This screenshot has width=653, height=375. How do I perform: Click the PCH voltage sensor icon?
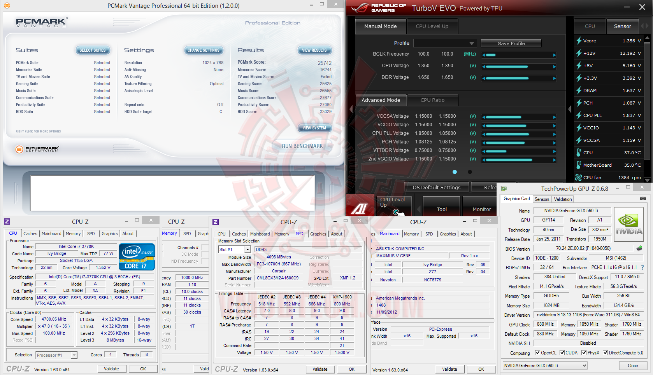(579, 103)
